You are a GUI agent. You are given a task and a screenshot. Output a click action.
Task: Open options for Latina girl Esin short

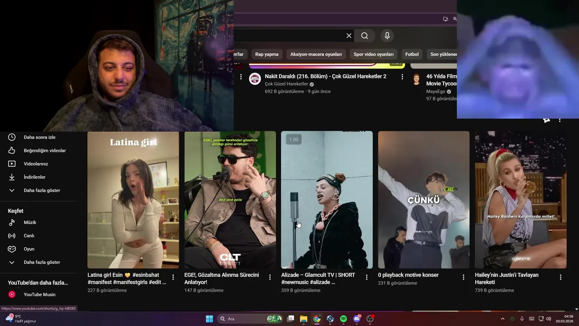173,277
